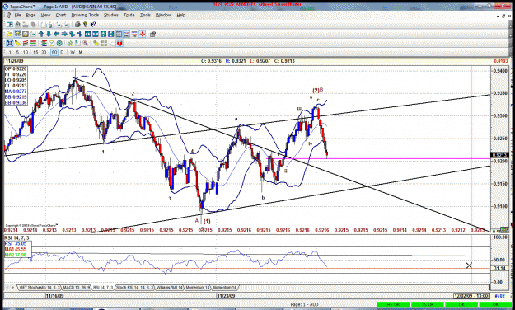Click the yellow clock cycle tool
This screenshot has width=515, height=310.
tap(52, 43)
